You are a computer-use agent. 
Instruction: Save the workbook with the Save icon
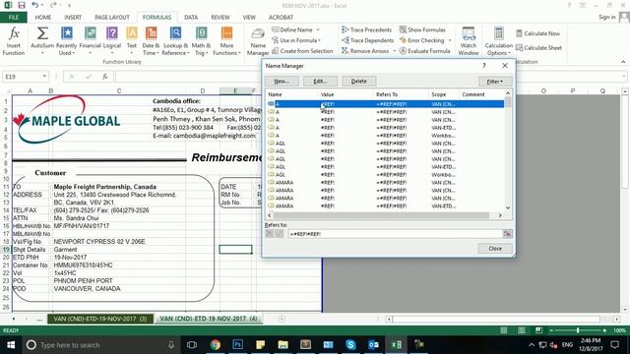point(22,5)
